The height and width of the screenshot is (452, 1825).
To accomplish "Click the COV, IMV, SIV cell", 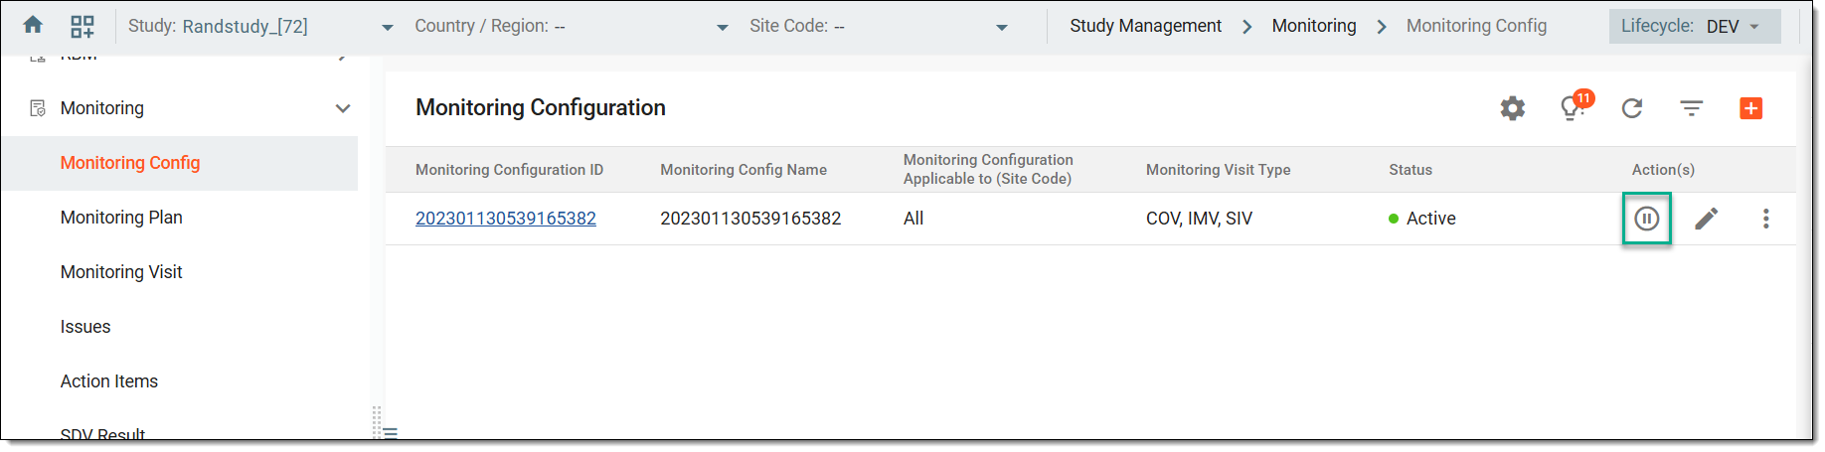I will click(x=1199, y=219).
